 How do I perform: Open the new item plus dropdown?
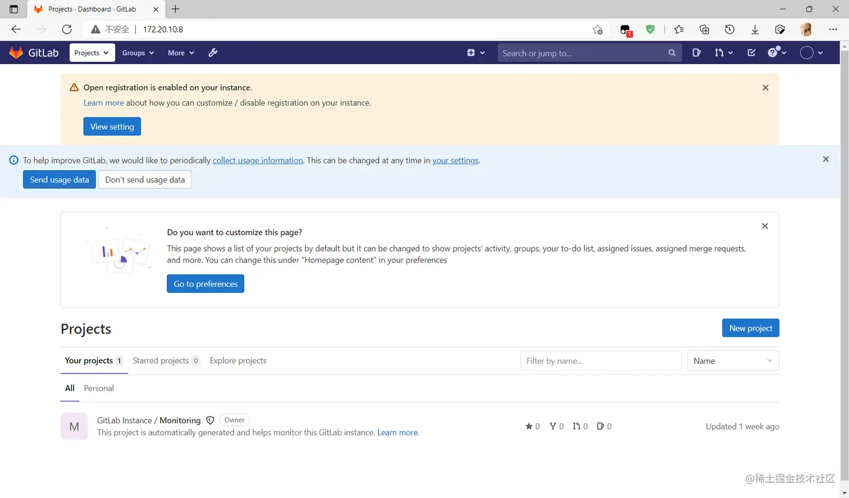pos(476,53)
